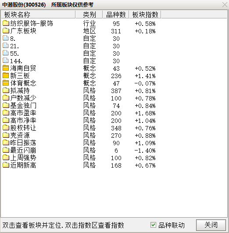This screenshot has height=233, width=229.
Task: Click folder icon beside 基金独门
Action: (x=6, y=105)
